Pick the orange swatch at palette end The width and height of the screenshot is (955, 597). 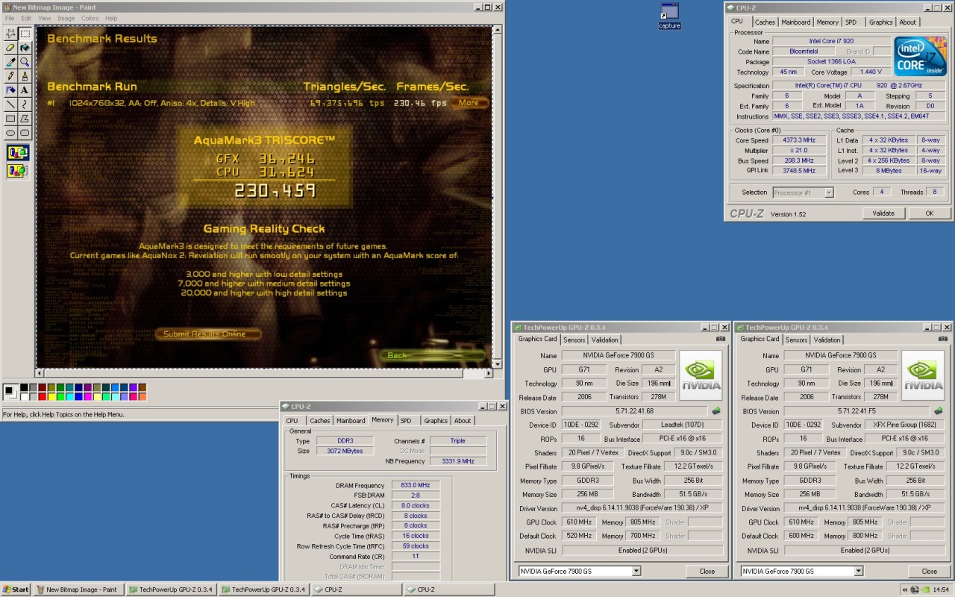pos(142,396)
